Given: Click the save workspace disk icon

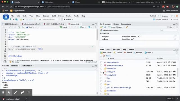Looking at the screenshot, I should pos(105,27).
